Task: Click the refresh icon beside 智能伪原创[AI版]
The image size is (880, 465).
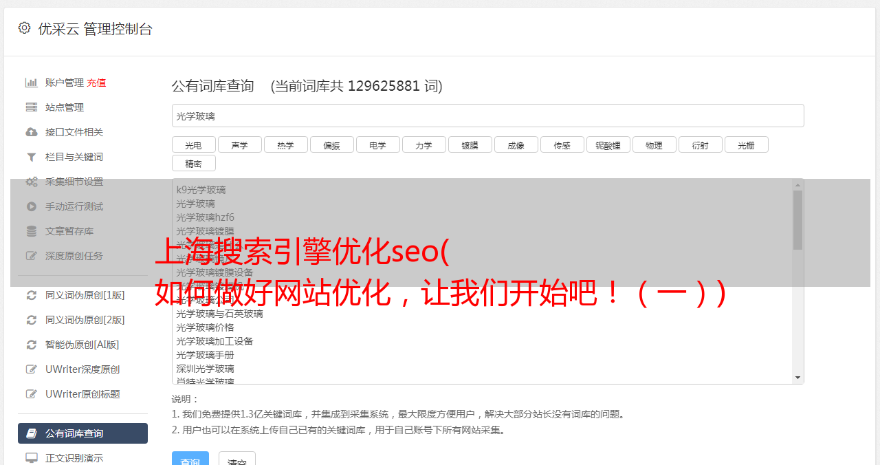Action: pos(32,345)
